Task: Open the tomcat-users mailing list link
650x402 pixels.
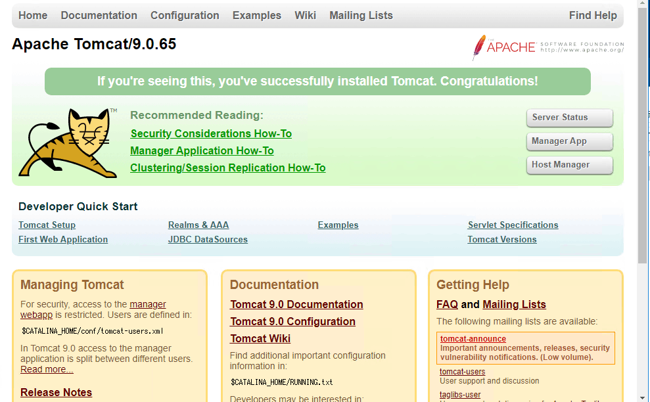Action: 462,371
